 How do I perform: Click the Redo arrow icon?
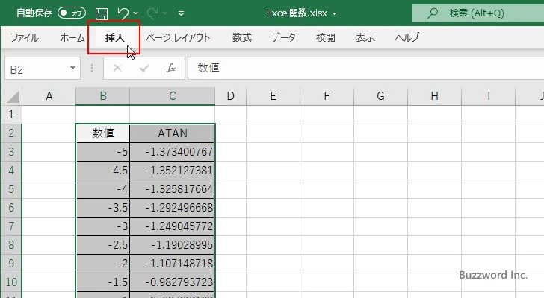click(152, 13)
